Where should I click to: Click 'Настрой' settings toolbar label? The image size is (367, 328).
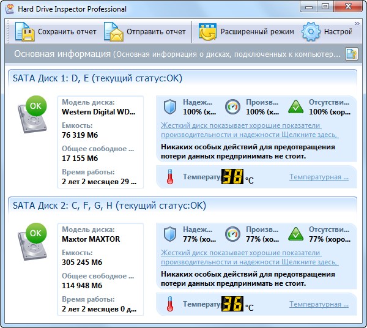338,32
